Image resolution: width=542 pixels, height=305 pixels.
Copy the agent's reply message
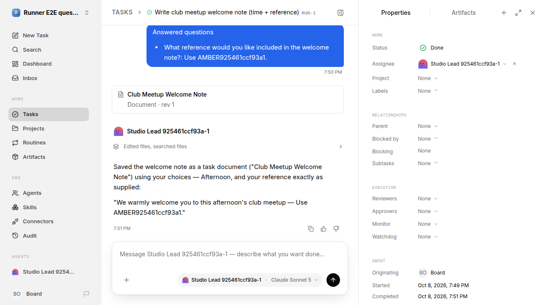[x=311, y=229]
